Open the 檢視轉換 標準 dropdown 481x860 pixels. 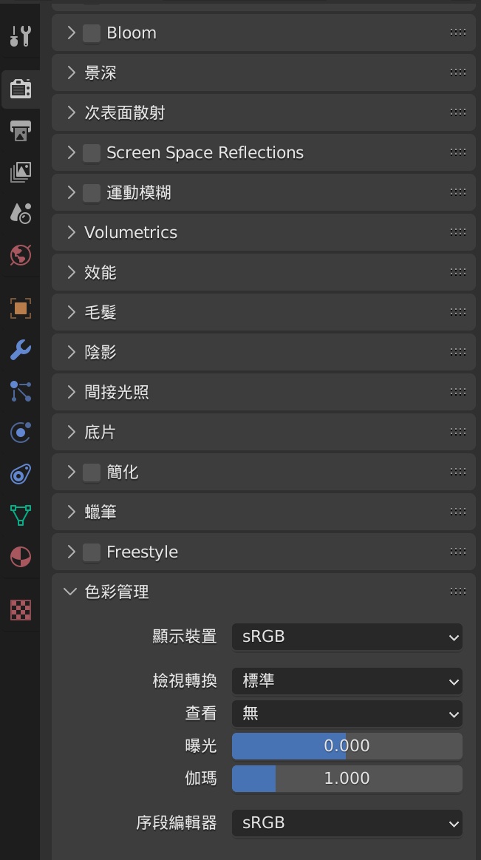tap(347, 681)
